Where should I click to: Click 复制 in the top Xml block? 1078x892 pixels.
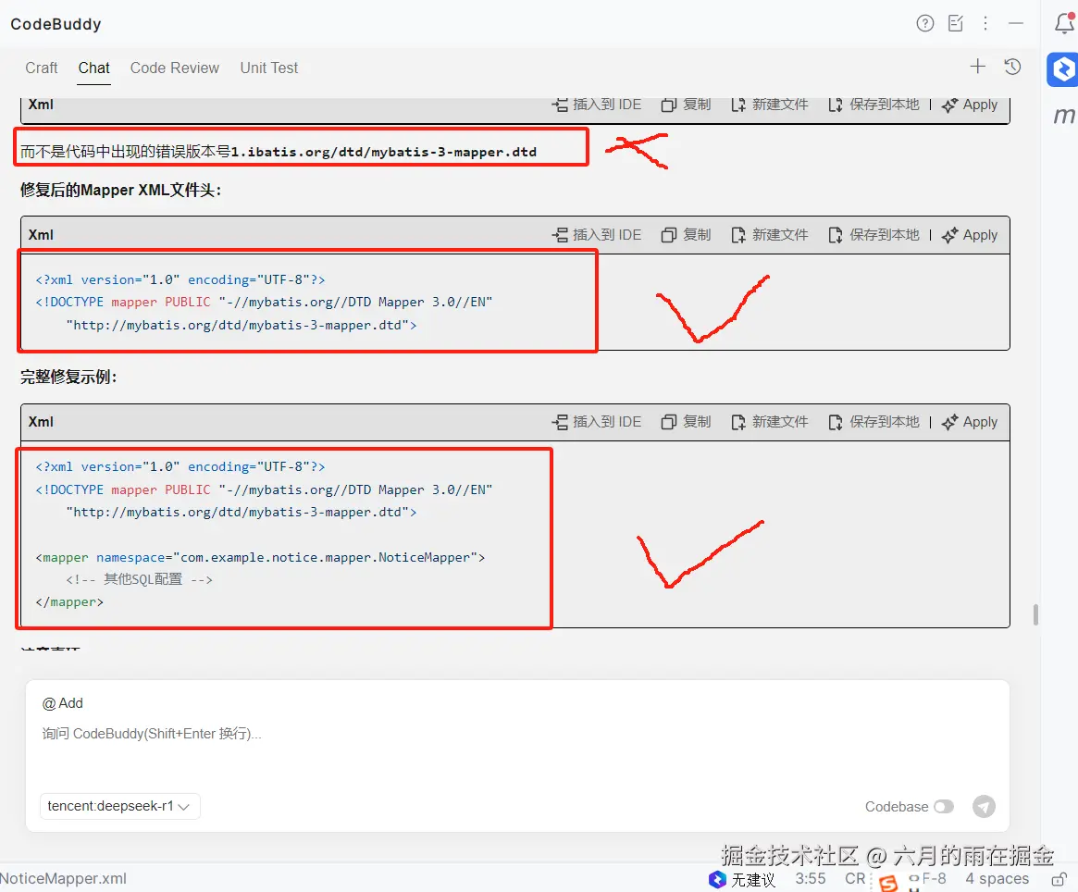pos(686,105)
